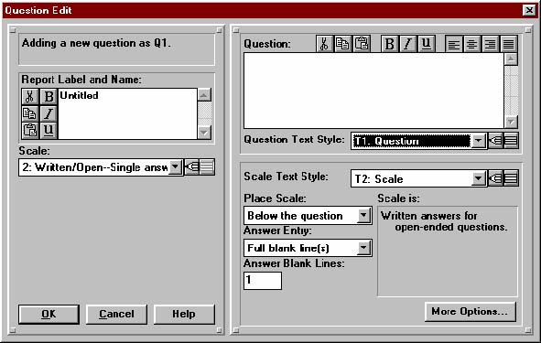Click the Cut icon beside Report Label box

(30, 97)
